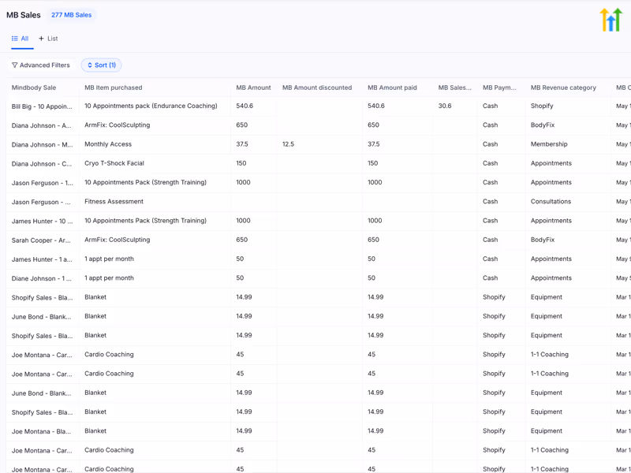Click the sort arrows icon in Sort (1)
This screenshot has width=631, height=473.
pyautogui.click(x=90, y=65)
